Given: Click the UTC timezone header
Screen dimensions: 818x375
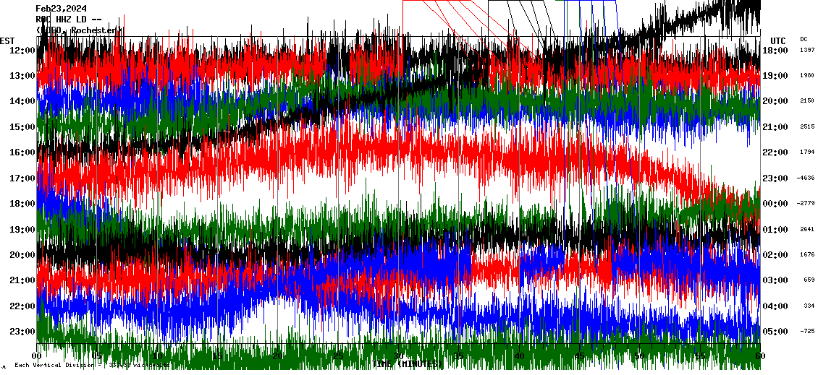Looking at the screenshot, I should click(x=778, y=40).
